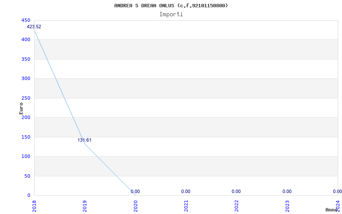Click the 350 y-axis tick label
Viewport: 342px width, 214px height.
point(26,59)
